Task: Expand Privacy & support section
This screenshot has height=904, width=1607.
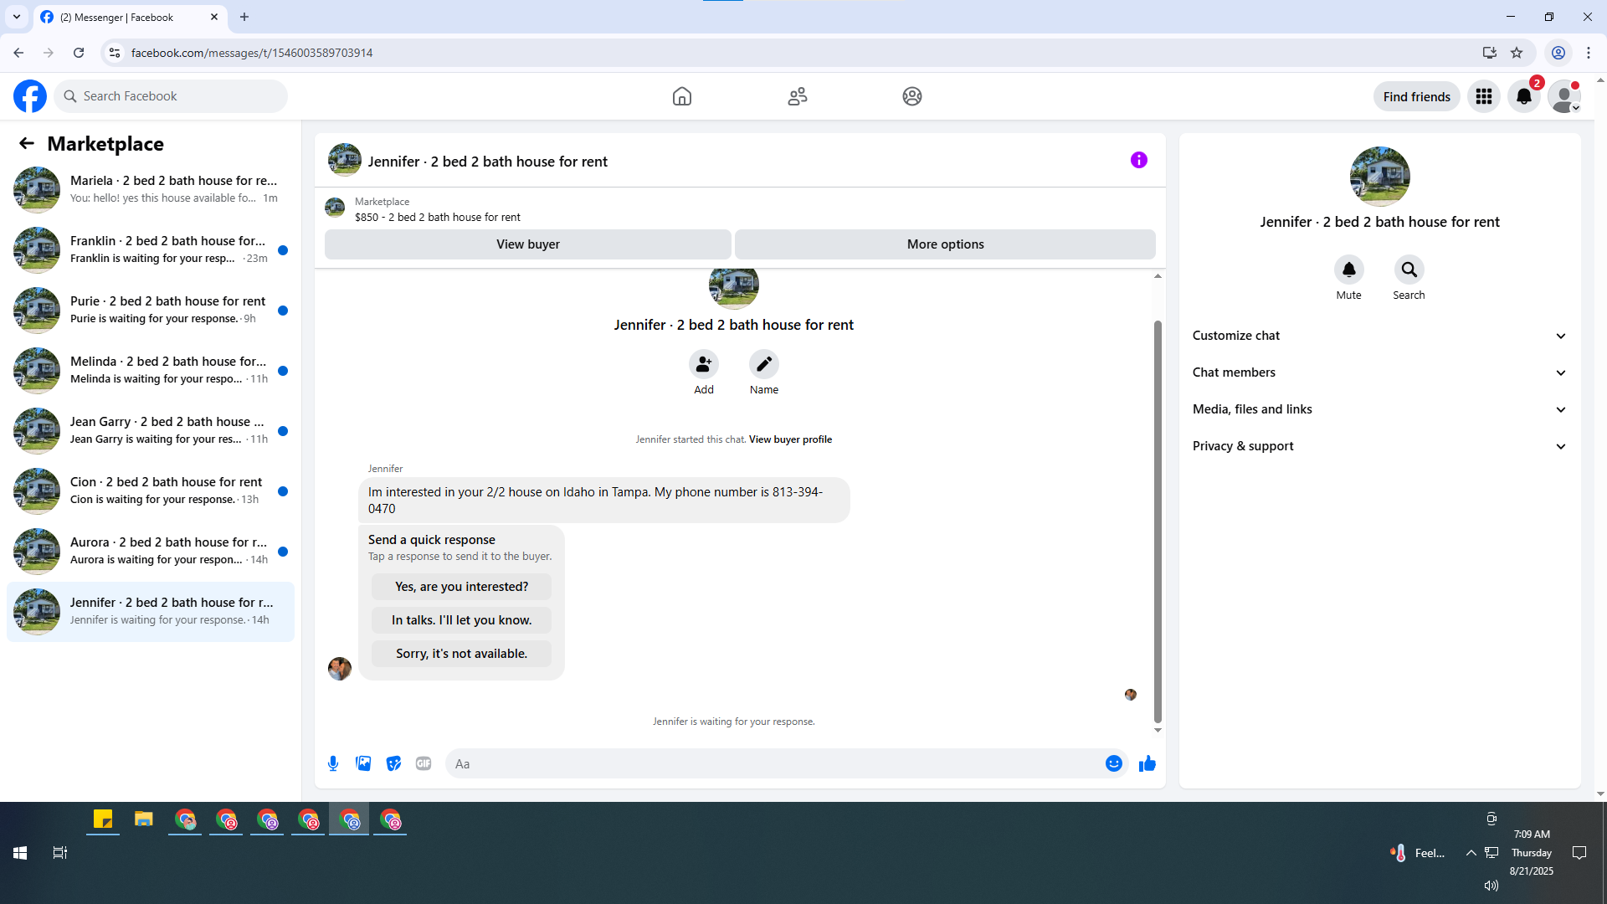Action: (x=1379, y=446)
